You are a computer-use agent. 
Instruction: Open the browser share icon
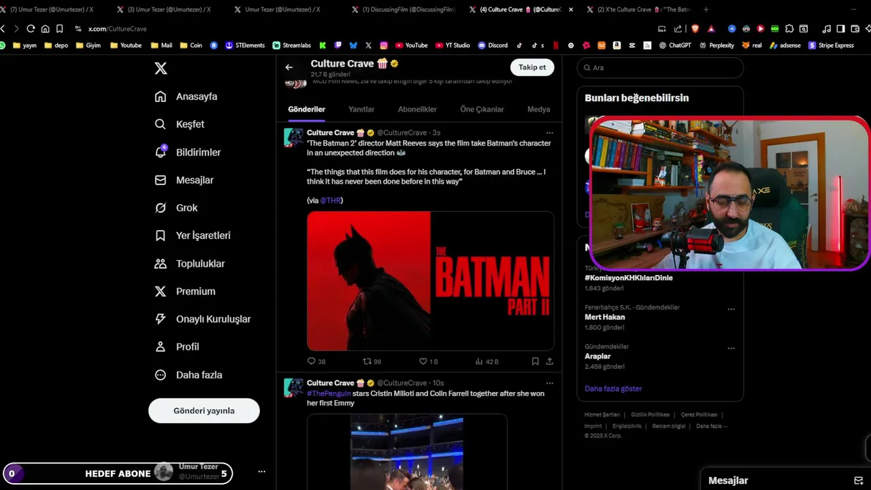[x=678, y=29]
